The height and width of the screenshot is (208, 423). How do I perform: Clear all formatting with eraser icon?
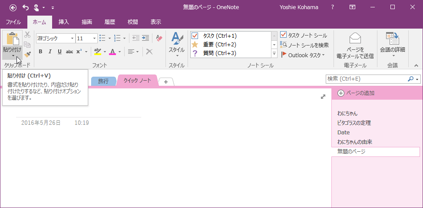point(159,38)
